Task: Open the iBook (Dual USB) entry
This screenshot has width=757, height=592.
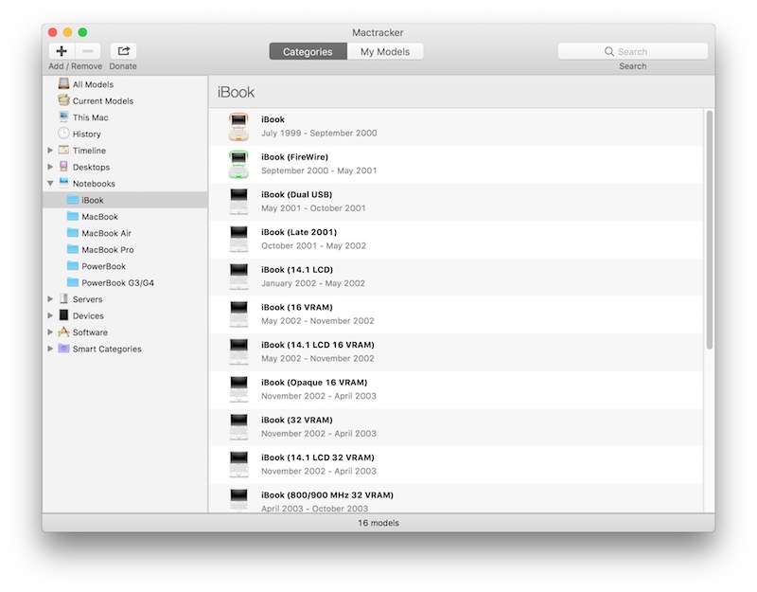Action: (296, 195)
